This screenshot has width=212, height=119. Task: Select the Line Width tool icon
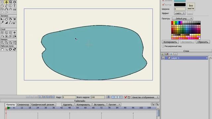point(6,23)
